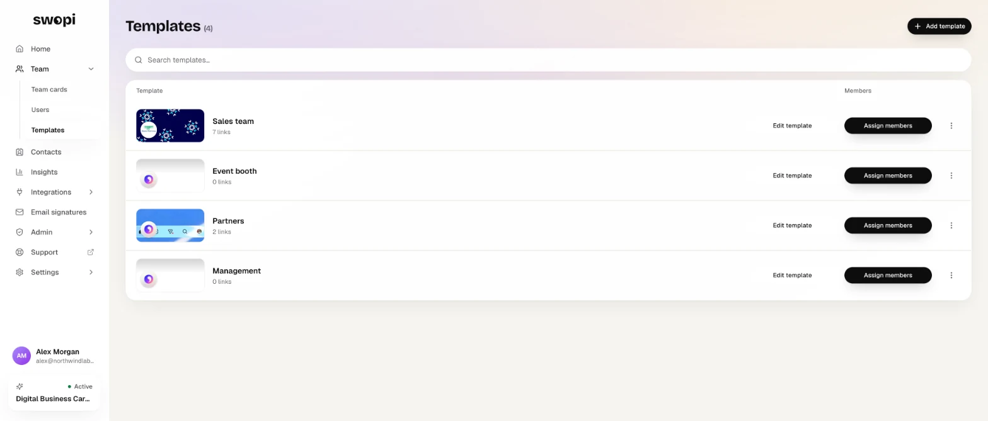Click the Add template button
Viewport: 988px width, 421px height.
pos(939,26)
